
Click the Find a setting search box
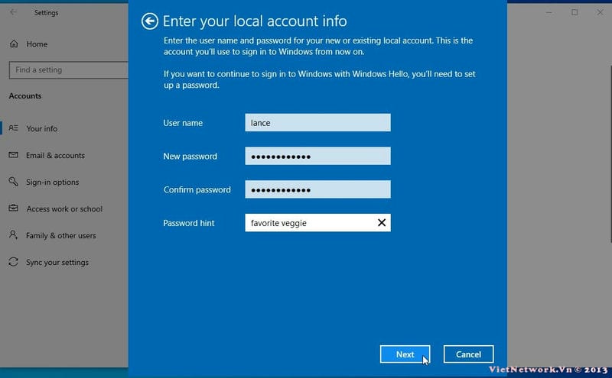point(67,70)
